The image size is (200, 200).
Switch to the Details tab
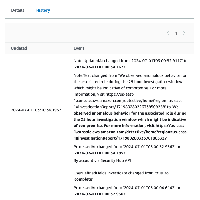coord(17,10)
